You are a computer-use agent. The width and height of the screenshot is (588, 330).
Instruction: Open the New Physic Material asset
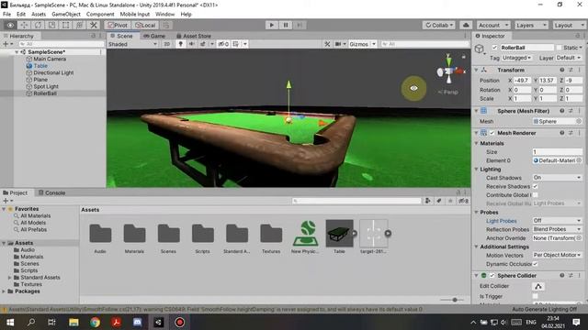click(305, 236)
